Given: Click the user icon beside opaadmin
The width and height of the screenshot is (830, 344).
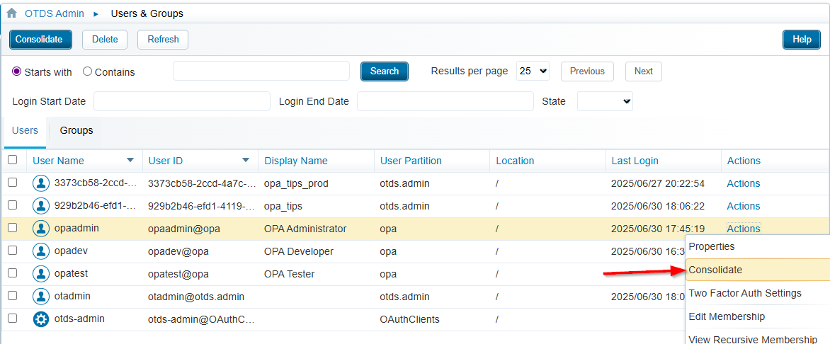Looking at the screenshot, I should (41, 229).
